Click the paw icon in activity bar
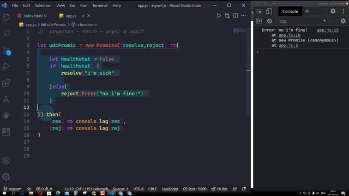 pos(6,115)
